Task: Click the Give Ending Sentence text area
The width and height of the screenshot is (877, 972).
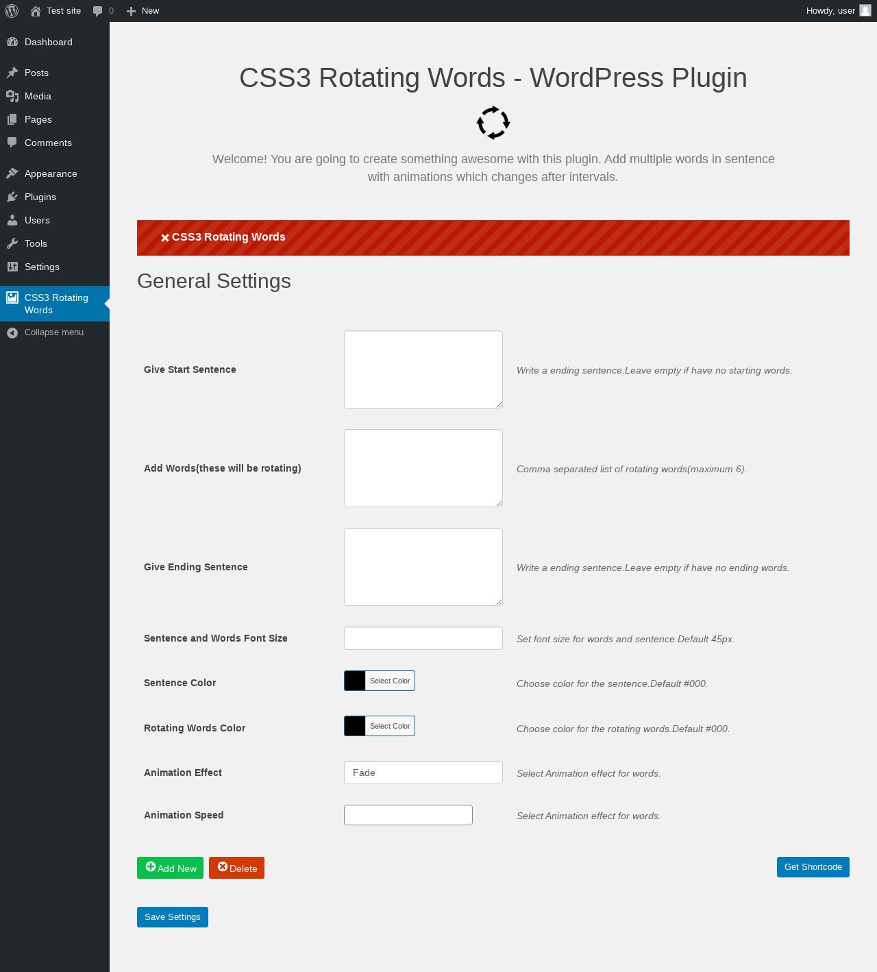Action: [x=423, y=567]
